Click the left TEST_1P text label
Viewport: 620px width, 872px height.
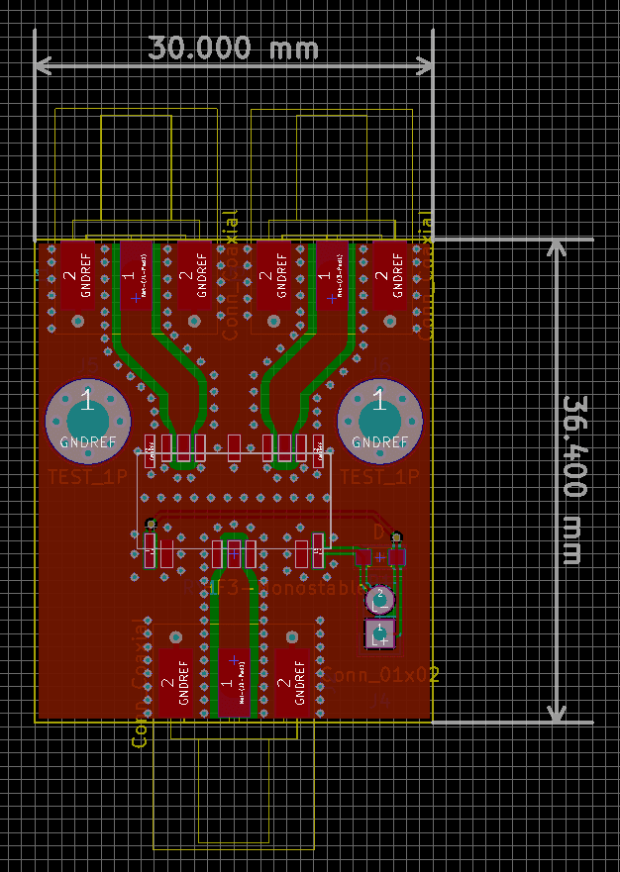point(88,477)
